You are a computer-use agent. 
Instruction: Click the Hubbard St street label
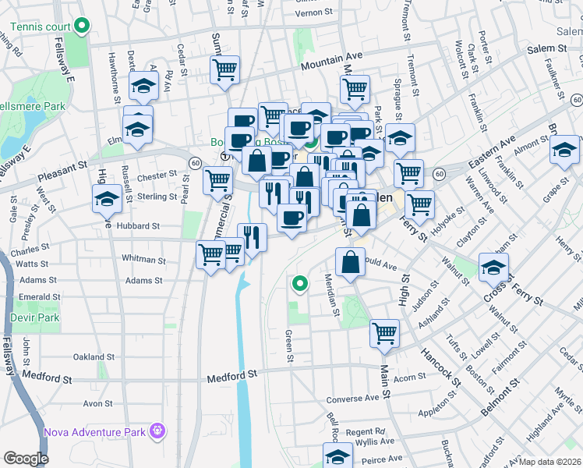(138, 226)
